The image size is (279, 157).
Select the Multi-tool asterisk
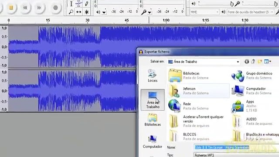[86, 12]
